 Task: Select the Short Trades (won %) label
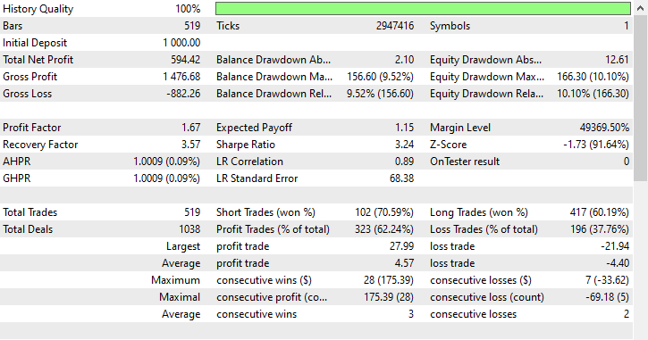pos(265,212)
